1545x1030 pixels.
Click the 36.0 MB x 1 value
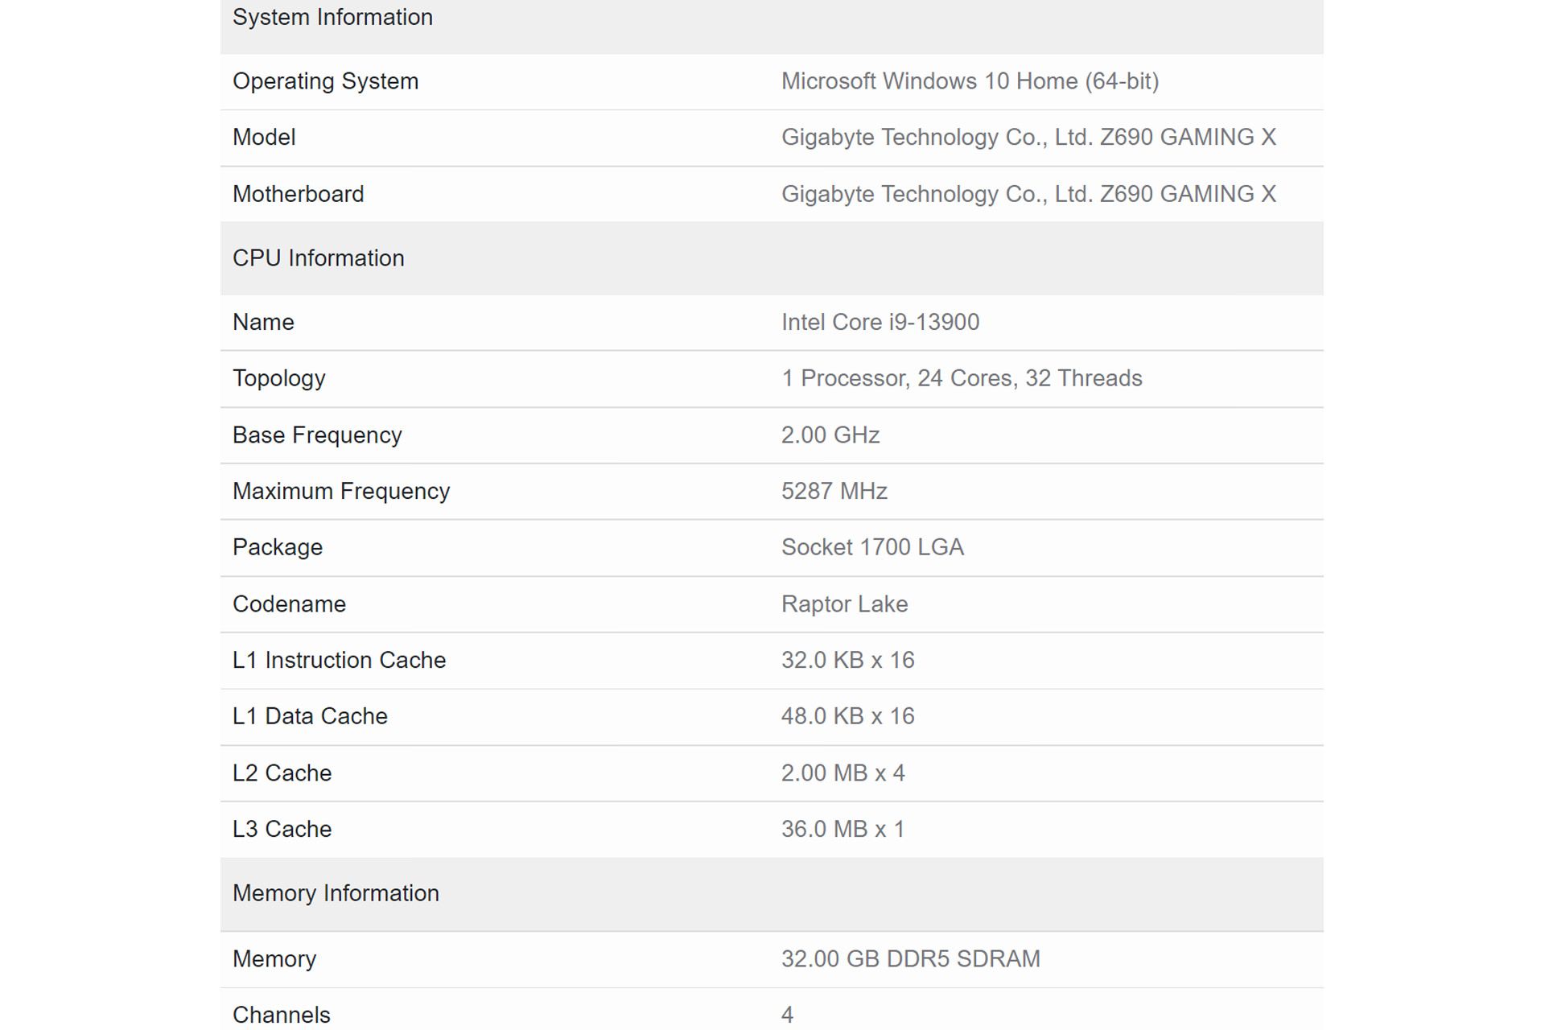(x=843, y=830)
